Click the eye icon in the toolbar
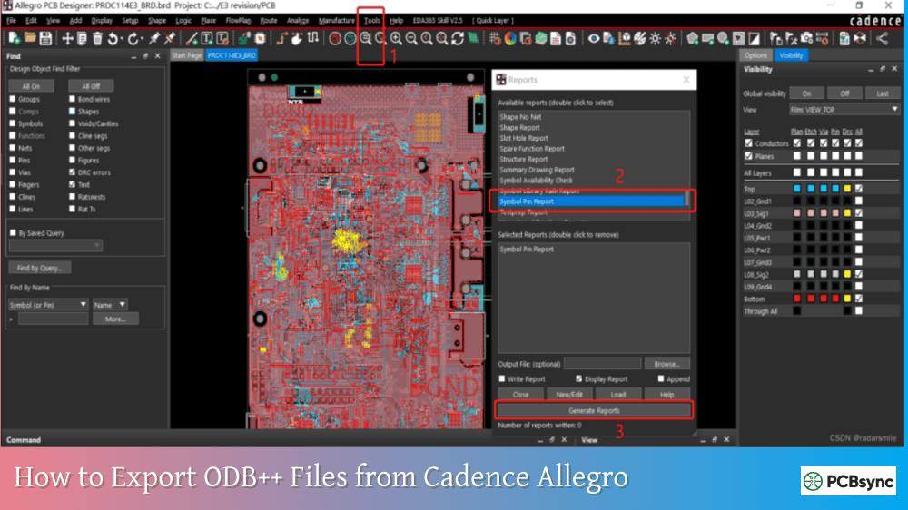The image size is (908, 510). click(x=594, y=38)
